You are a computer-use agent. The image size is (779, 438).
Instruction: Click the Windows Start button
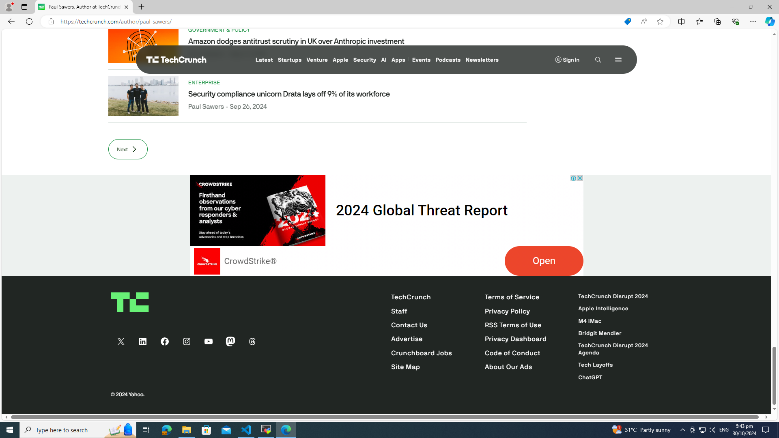pyautogui.click(x=10, y=430)
